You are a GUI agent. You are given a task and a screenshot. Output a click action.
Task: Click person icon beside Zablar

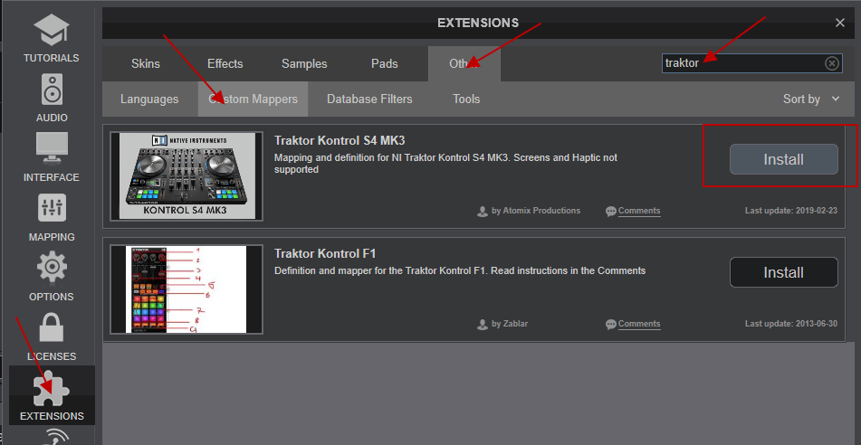point(483,325)
